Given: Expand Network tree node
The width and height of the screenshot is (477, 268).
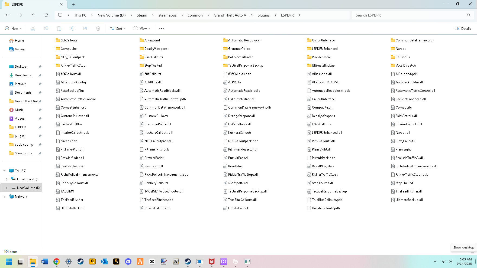Looking at the screenshot, I should click(5, 197).
